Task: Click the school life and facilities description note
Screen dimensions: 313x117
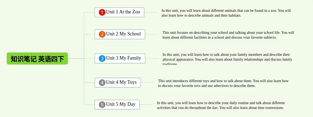Action: click(228, 35)
